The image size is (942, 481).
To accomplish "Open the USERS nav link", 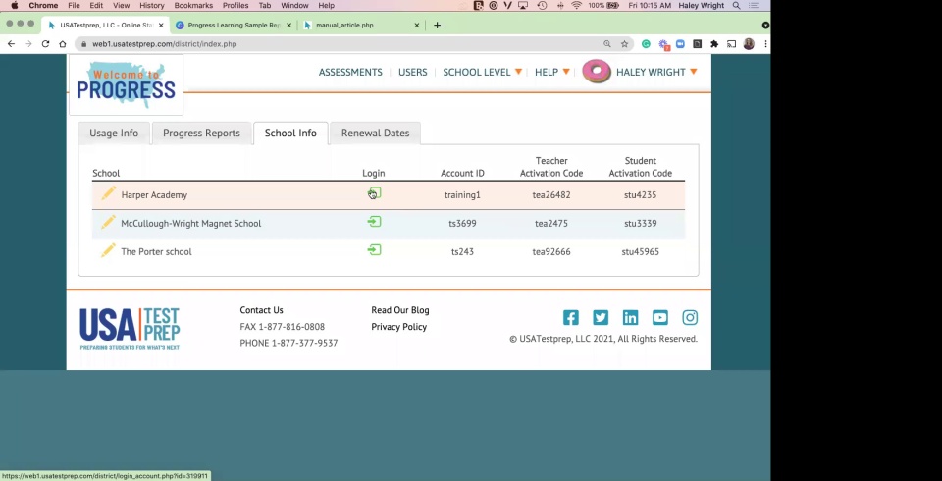I will (x=413, y=72).
